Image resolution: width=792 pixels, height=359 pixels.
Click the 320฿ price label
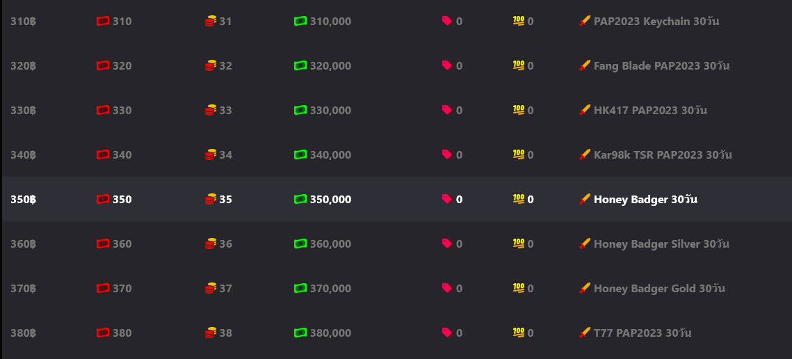(23, 66)
